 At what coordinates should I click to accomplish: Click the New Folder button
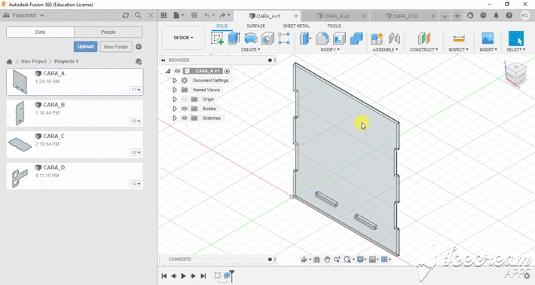(116, 47)
